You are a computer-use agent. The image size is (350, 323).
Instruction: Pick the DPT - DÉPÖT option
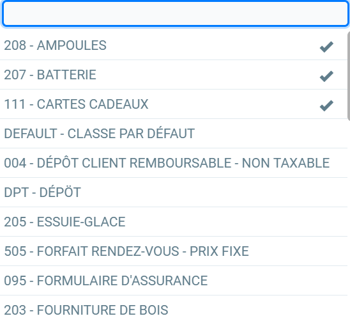click(174, 193)
